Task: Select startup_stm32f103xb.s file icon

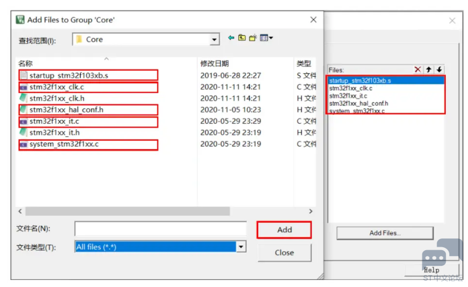Action: click(x=23, y=75)
